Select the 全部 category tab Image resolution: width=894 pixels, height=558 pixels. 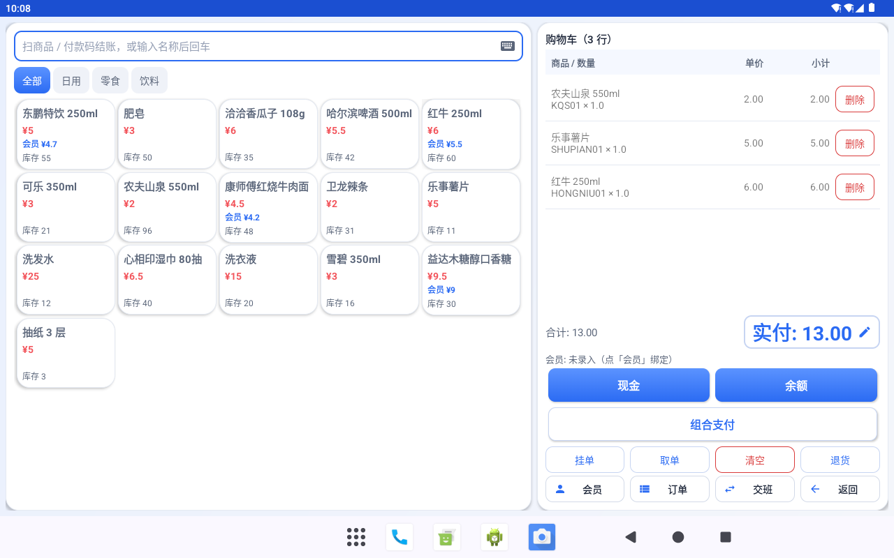(32, 81)
